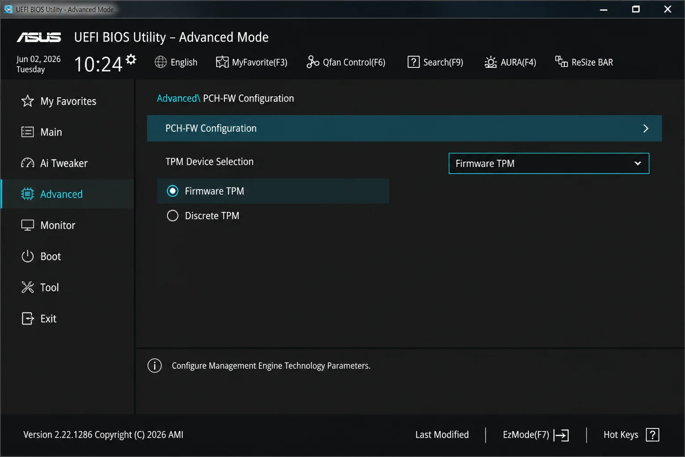This screenshot has height=457, width=685.
Task: Open the TPM Device Selection dropdown
Action: pyautogui.click(x=549, y=163)
